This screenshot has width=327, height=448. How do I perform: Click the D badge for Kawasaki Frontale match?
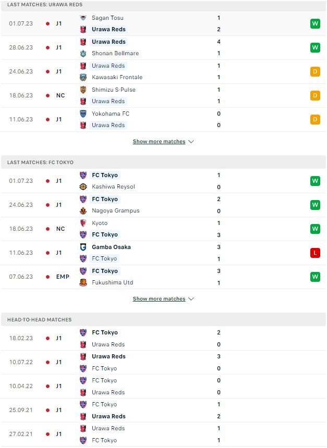pyautogui.click(x=315, y=71)
